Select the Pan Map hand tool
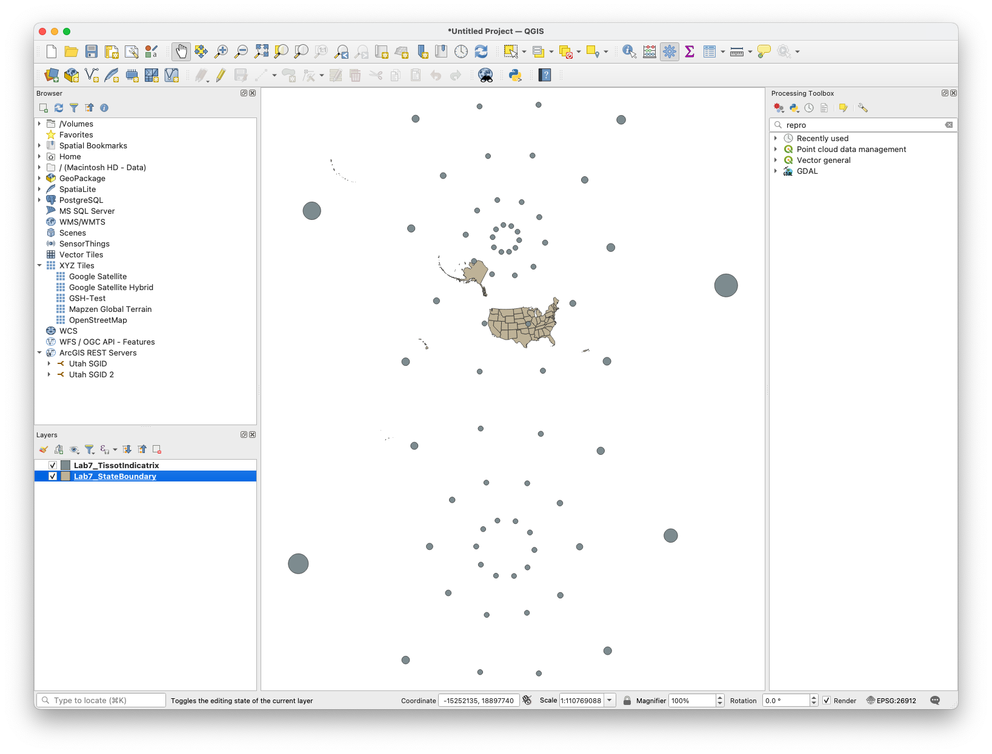This screenshot has height=754, width=992. click(181, 51)
